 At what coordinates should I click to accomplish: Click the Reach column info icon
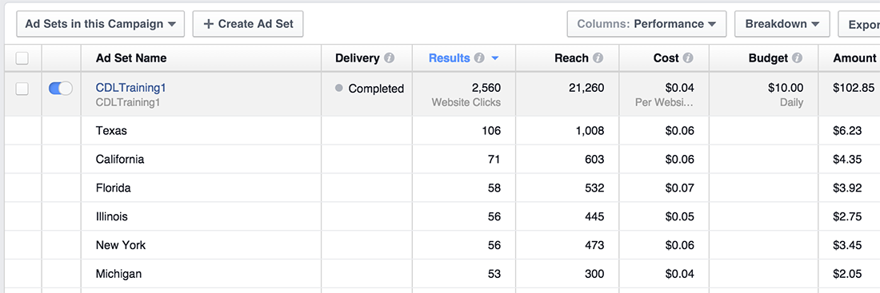point(598,58)
